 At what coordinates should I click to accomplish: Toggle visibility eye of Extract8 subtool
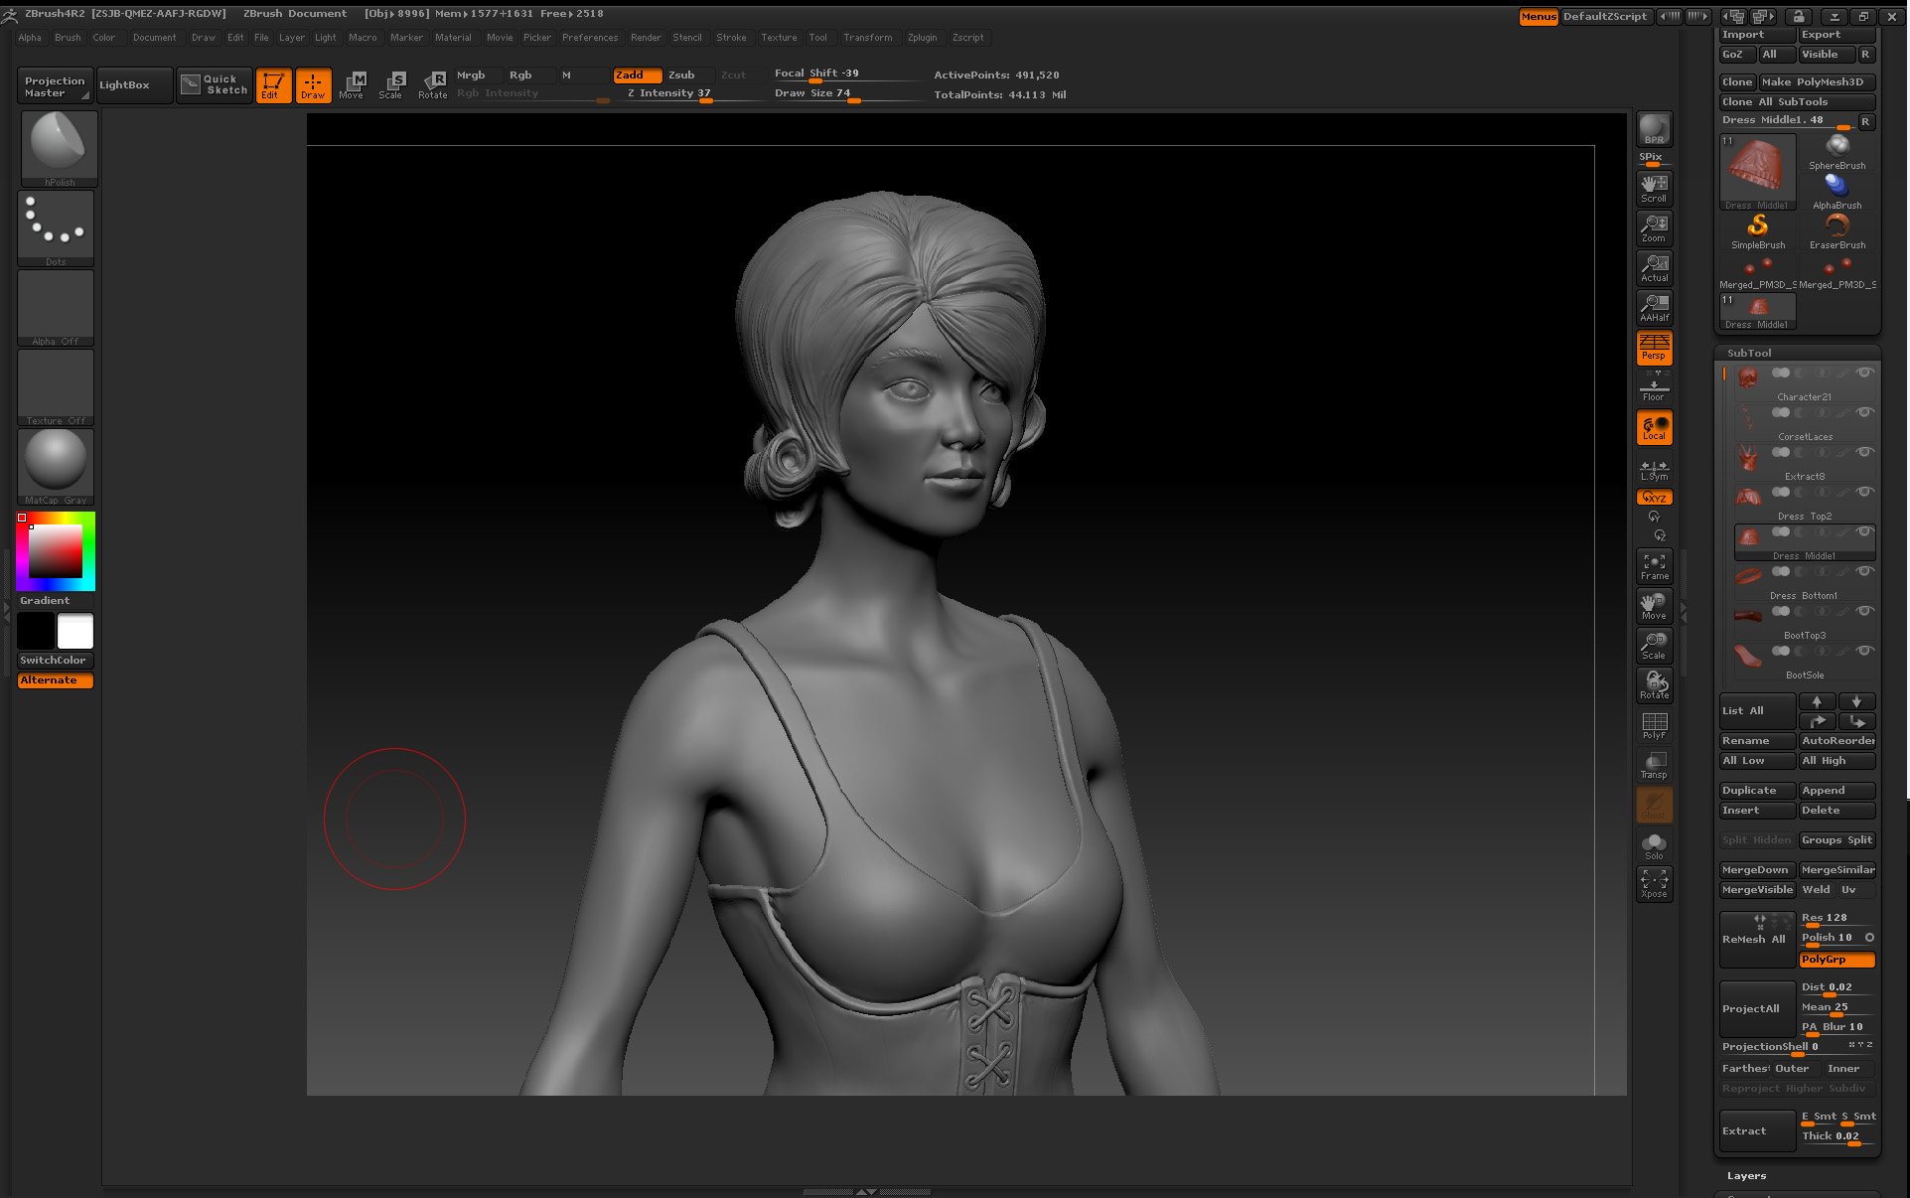click(1864, 452)
